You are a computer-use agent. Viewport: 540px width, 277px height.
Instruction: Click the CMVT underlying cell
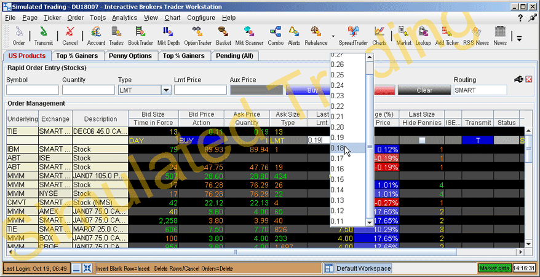click(x=22, y=202)
